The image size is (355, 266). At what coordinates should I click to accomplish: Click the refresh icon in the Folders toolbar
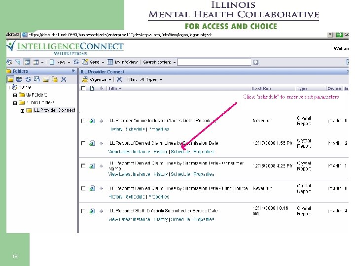(28, 79)
